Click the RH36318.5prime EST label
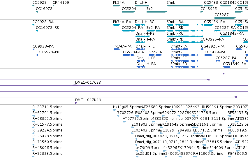248x158 pixels. 217,136
